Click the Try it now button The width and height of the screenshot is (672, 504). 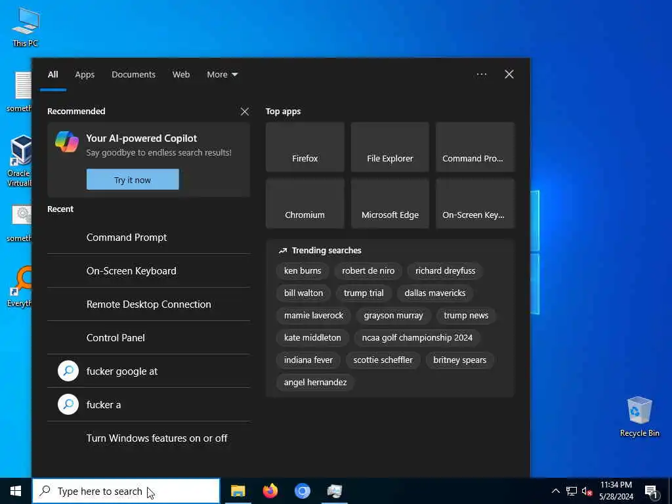click(133, 180)
